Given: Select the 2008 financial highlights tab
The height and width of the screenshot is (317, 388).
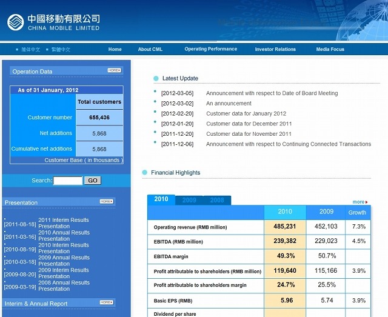Looking at the screenshot, I should (x=217, y=200).
